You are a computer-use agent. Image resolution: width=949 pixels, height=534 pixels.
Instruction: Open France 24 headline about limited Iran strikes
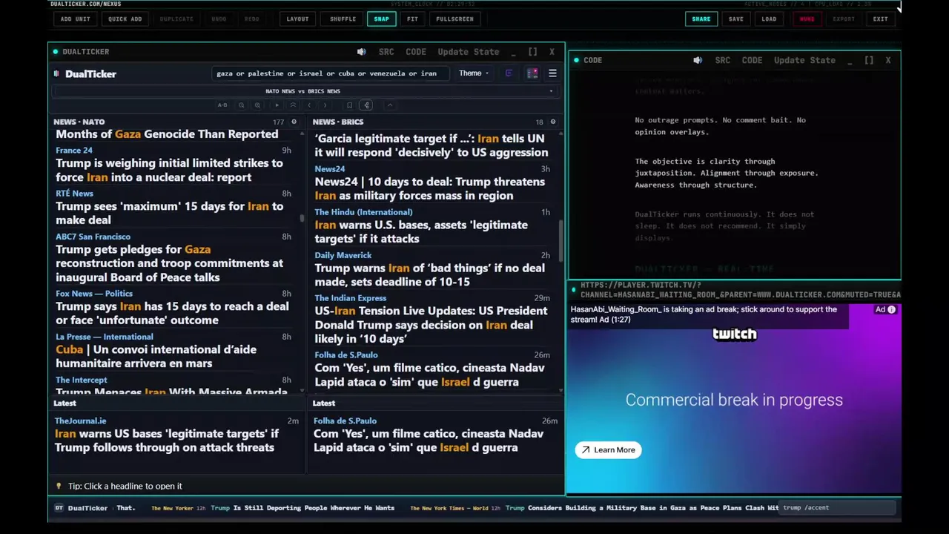pyautogui.click(x=169, y=170)
